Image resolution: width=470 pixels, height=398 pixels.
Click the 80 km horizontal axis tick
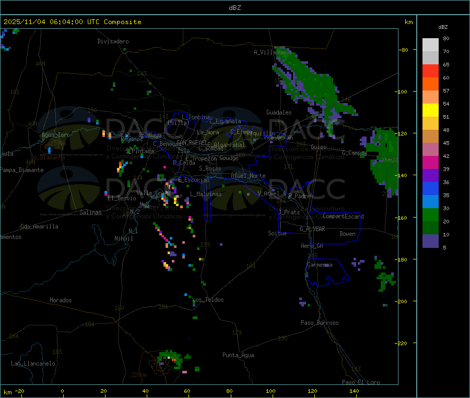tap(229, 391)
